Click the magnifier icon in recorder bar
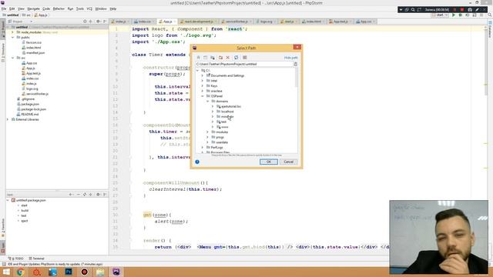Screen dimensions: 493x277 tap(413, 10)
